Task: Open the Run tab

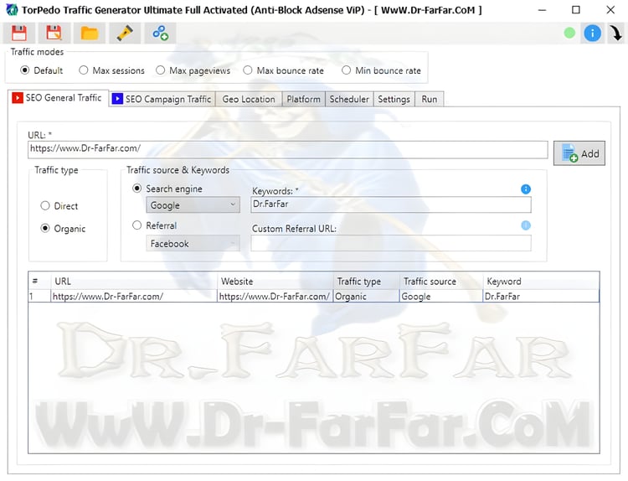Action: pyautogui.click(x=429, y=99)
